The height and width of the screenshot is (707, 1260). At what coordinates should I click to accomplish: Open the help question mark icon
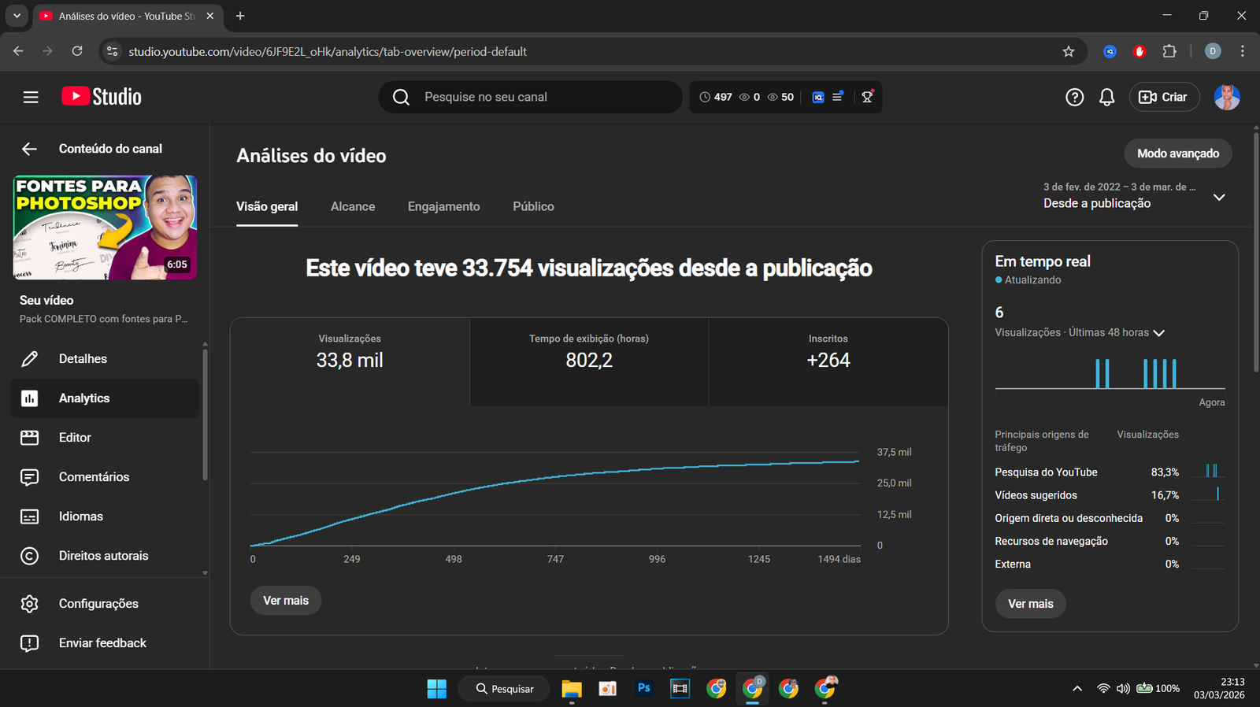coord(1074,97)
